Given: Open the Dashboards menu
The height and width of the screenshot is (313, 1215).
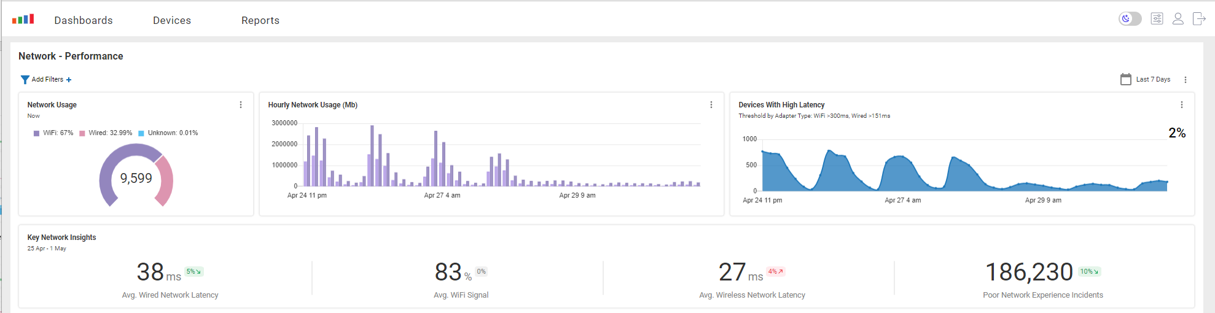Looking at the screenshot, I should pyautogui.click(x=84, y=20).
